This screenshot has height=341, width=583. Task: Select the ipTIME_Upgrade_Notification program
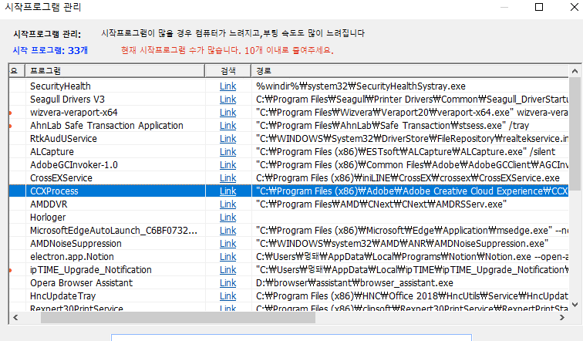click(x=91, y=270)
